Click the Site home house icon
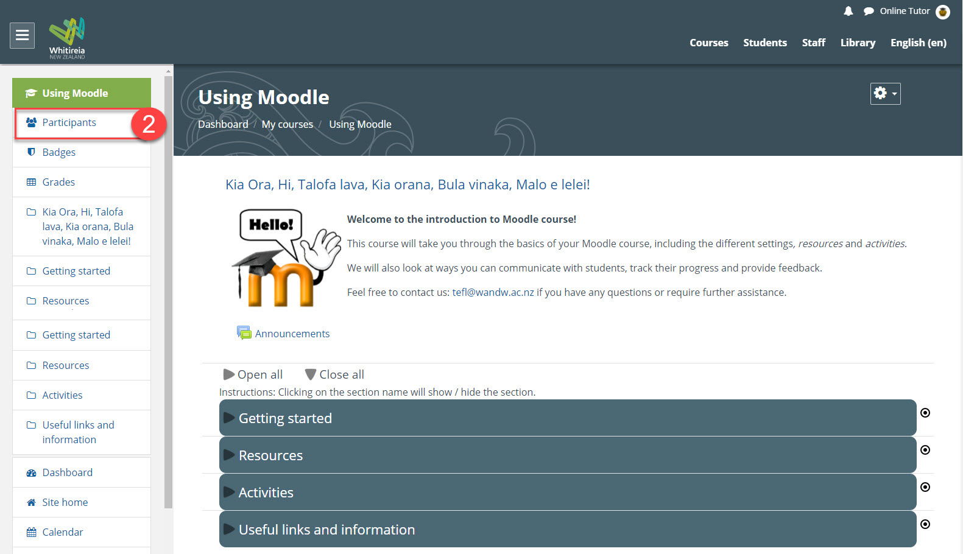This screenshot has width=963, height=554. point(31,502)
